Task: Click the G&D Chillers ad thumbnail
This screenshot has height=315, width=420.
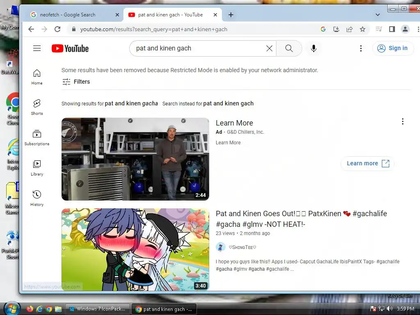Action: pos(135,159)
